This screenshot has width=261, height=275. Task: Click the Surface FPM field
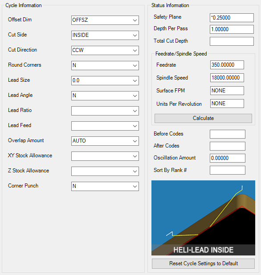tap(227, 91)
